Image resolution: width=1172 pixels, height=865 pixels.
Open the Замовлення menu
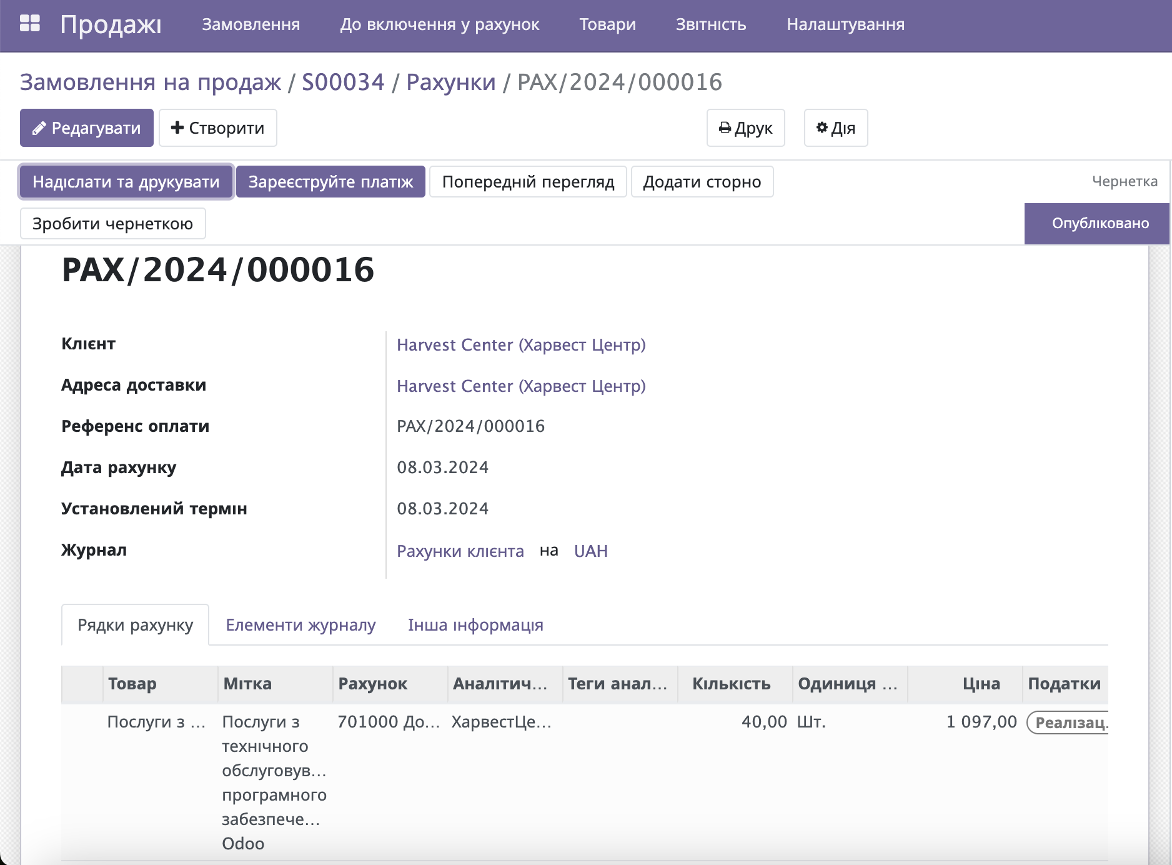[x=251, y=24]
